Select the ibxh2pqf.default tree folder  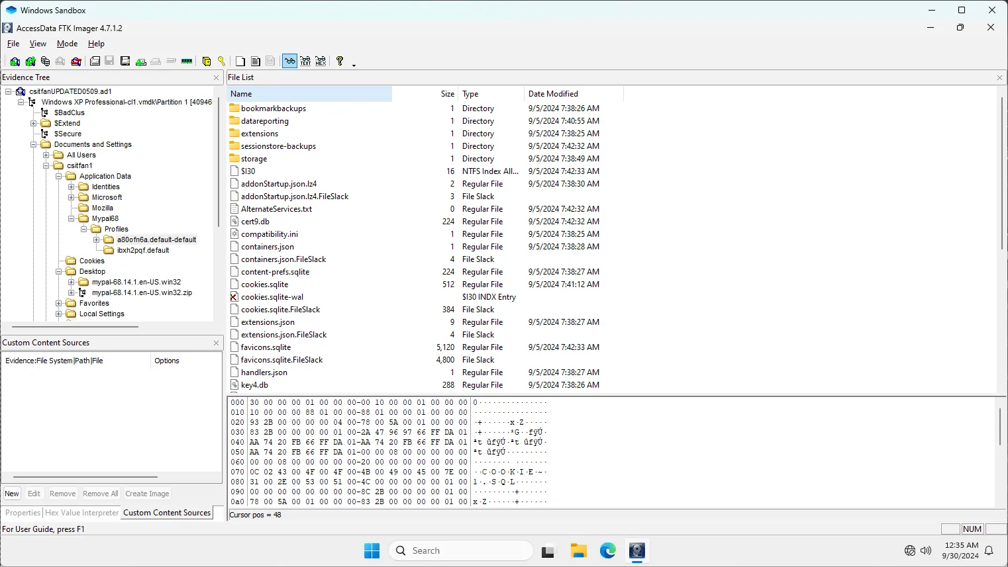[143, 250]
